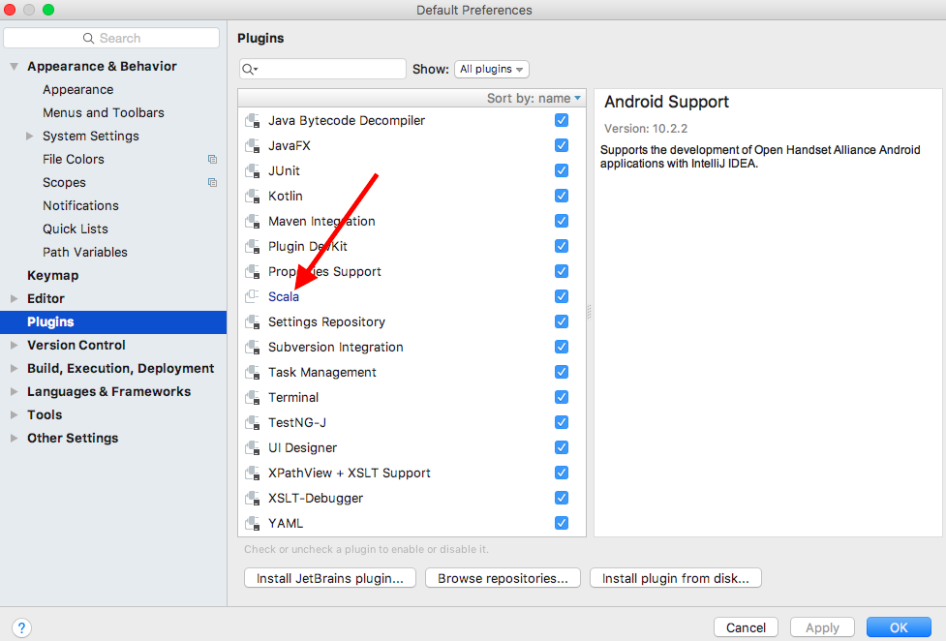The height and width of the screenshot is (641, 946).
Task: Open the Show All plugins dropdown
Action: [x=492, y=70]
